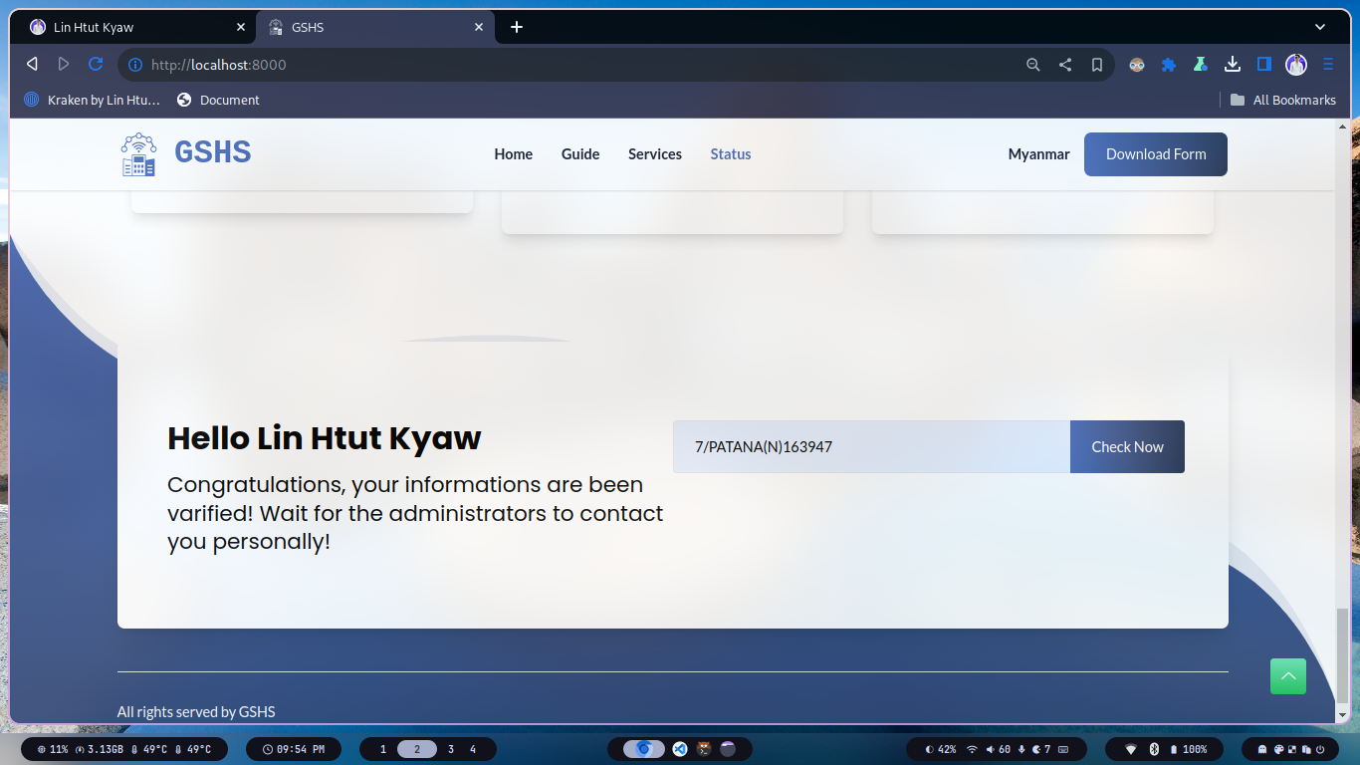1360x765 pixels.
Task: Toggle the browser side panel icon
Action: pos(1264,65)
